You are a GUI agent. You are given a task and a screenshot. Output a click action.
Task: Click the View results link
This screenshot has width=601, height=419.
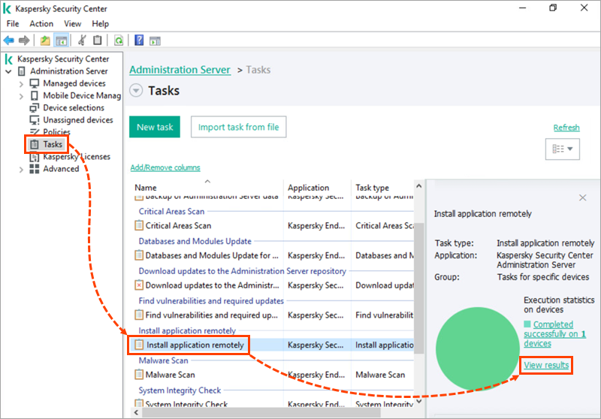[x=546, y=365]
